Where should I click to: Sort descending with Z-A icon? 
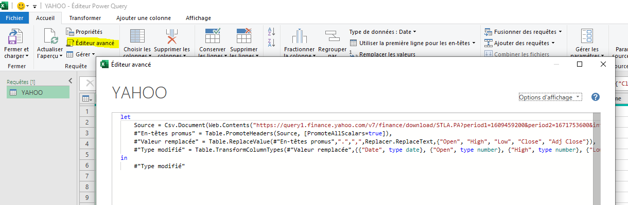click(272, 43)
